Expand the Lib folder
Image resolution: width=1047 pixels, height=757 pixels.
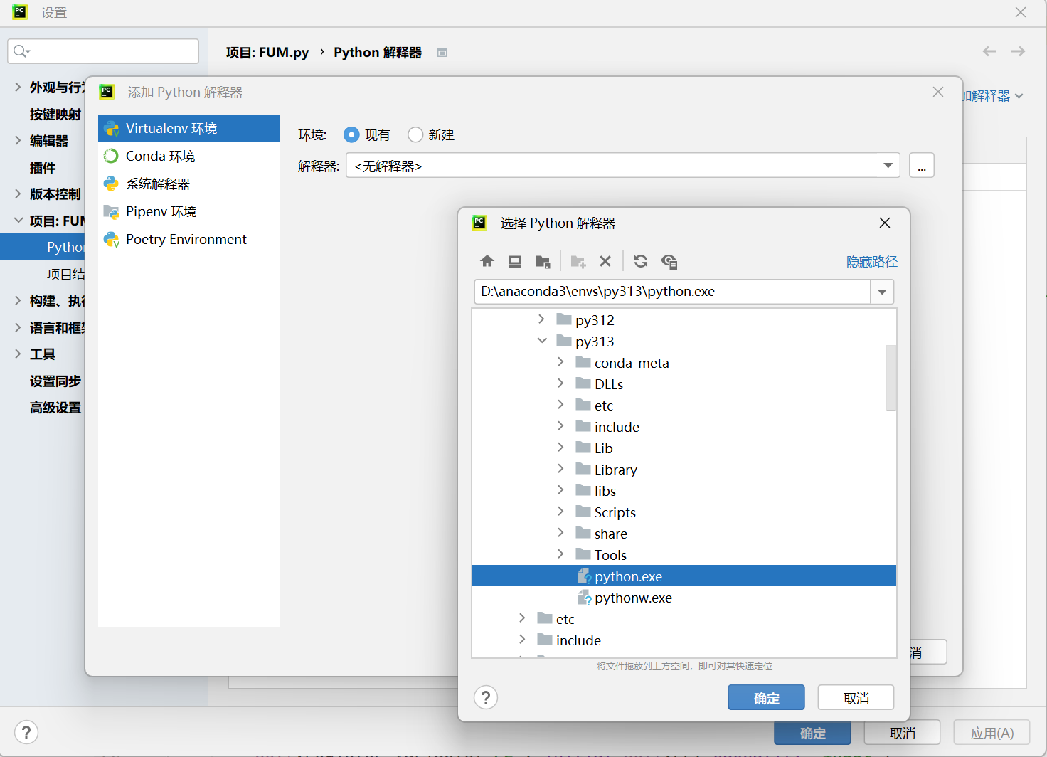pyautogui.click(x=560, y=448)
